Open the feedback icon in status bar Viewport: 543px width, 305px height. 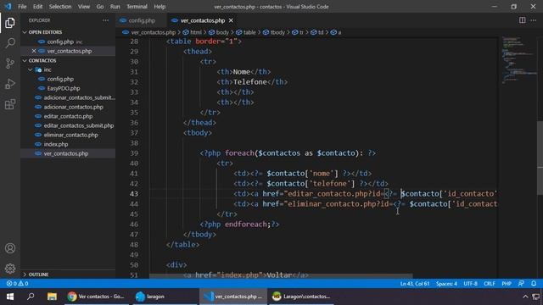coord(521,284)
